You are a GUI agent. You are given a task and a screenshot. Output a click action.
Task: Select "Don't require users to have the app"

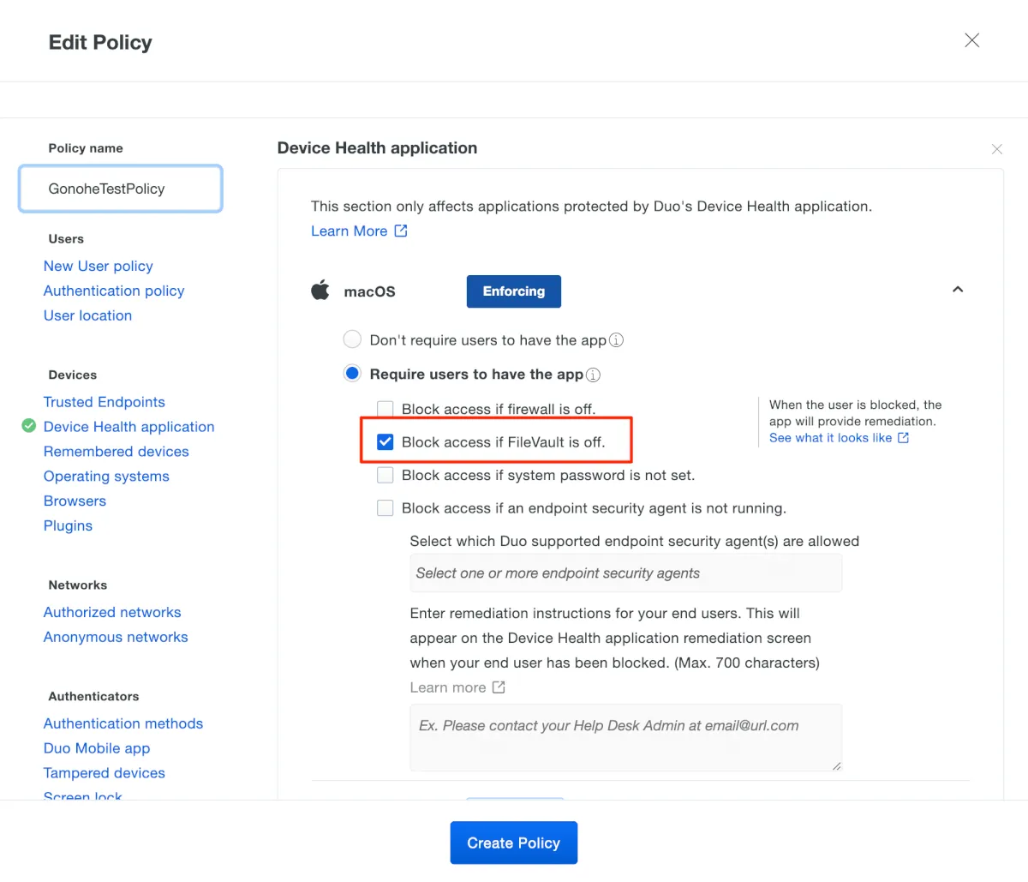(x=352, y=339)
